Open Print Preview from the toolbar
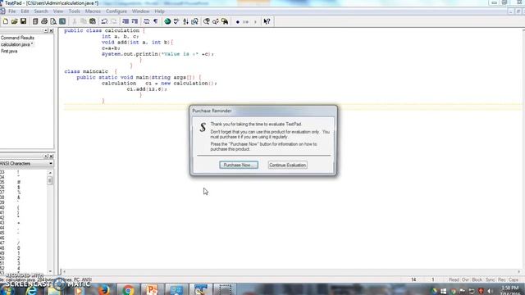525x295 pixels. click(x=53, y=21)
